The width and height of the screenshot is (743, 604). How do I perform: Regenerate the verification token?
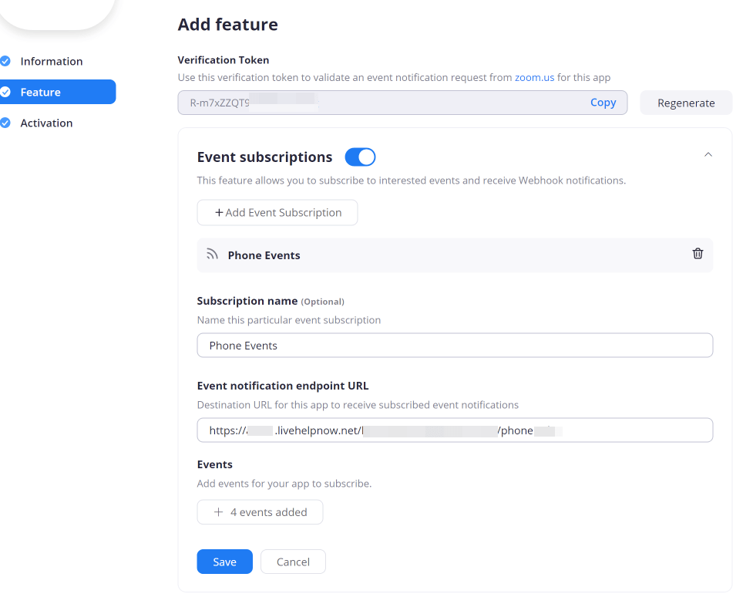click(685, 102)
